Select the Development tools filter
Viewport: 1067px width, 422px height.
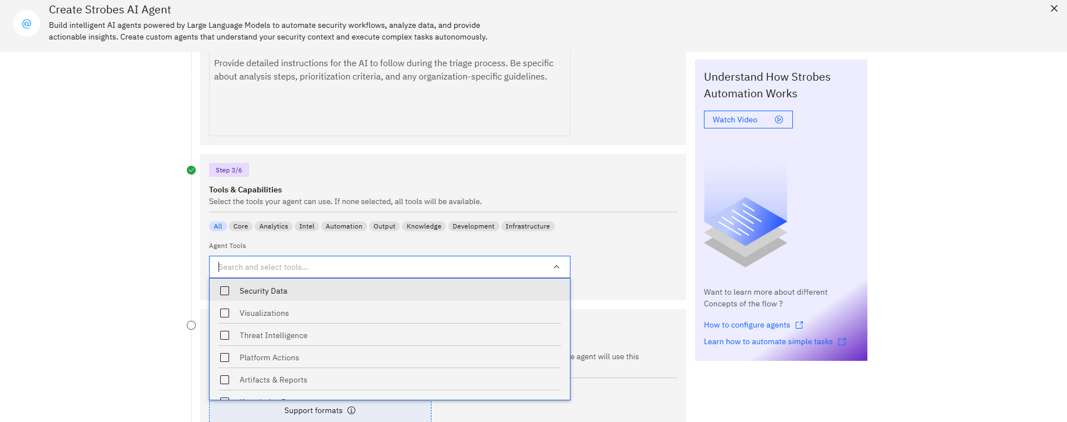[x=473, y=226]
